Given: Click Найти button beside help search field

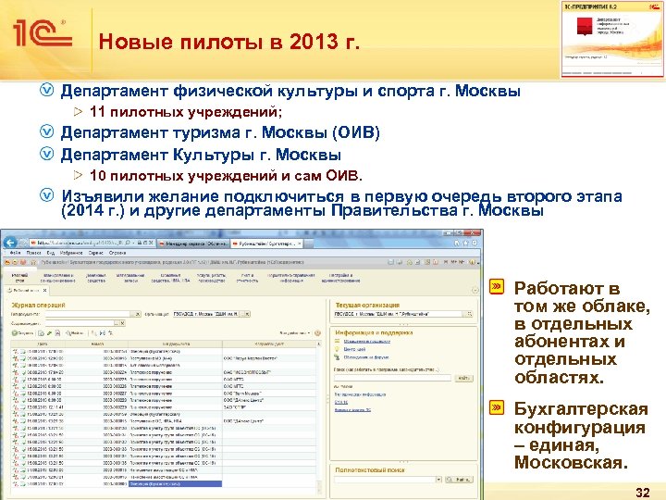Looking at the screenshot, I should click(463, 378).
